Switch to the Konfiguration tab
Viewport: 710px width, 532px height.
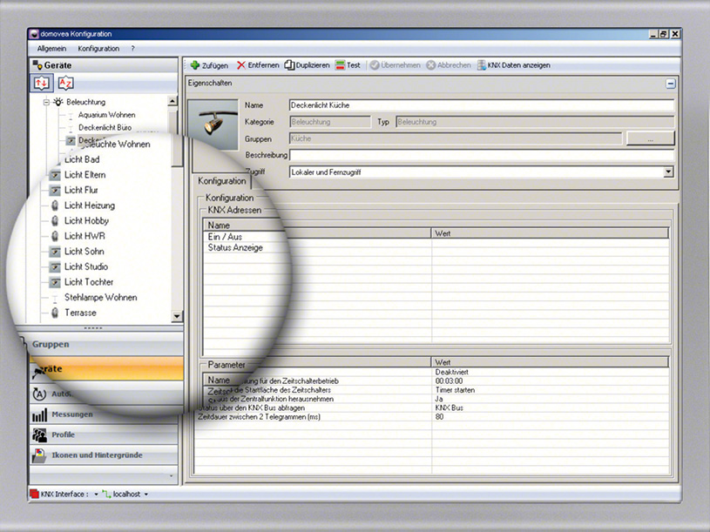tap(220, 181)
